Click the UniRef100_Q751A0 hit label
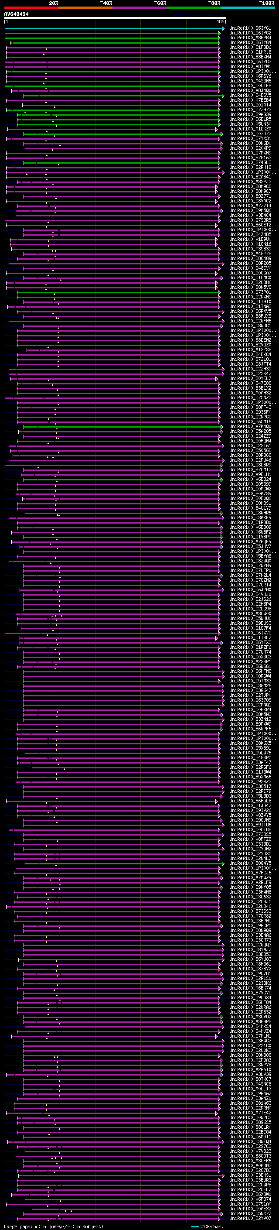This screenshot has height=1230, width=279. pos(250,1204)
